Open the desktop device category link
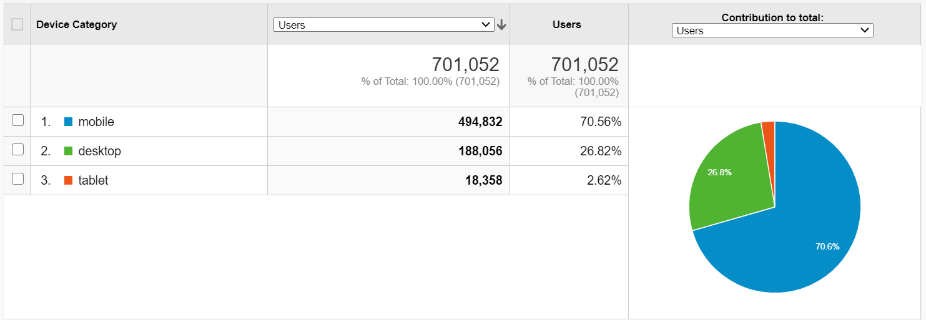 pos(99,151)
